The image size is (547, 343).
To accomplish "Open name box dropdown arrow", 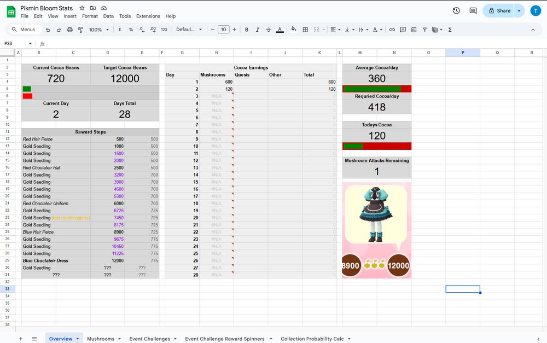I will click(x=30, y=44).
